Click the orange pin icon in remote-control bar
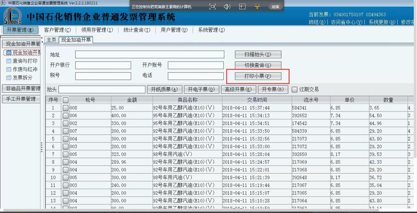 click(x=257, y=7)
